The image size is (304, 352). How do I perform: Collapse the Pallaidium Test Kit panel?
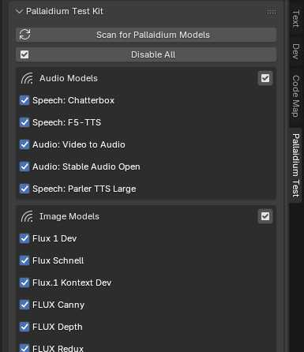(x=19, y=11)
